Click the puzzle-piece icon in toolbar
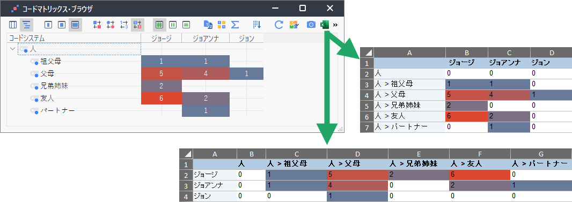The width and height of the screenshot is (572, 202). [294, 25]
